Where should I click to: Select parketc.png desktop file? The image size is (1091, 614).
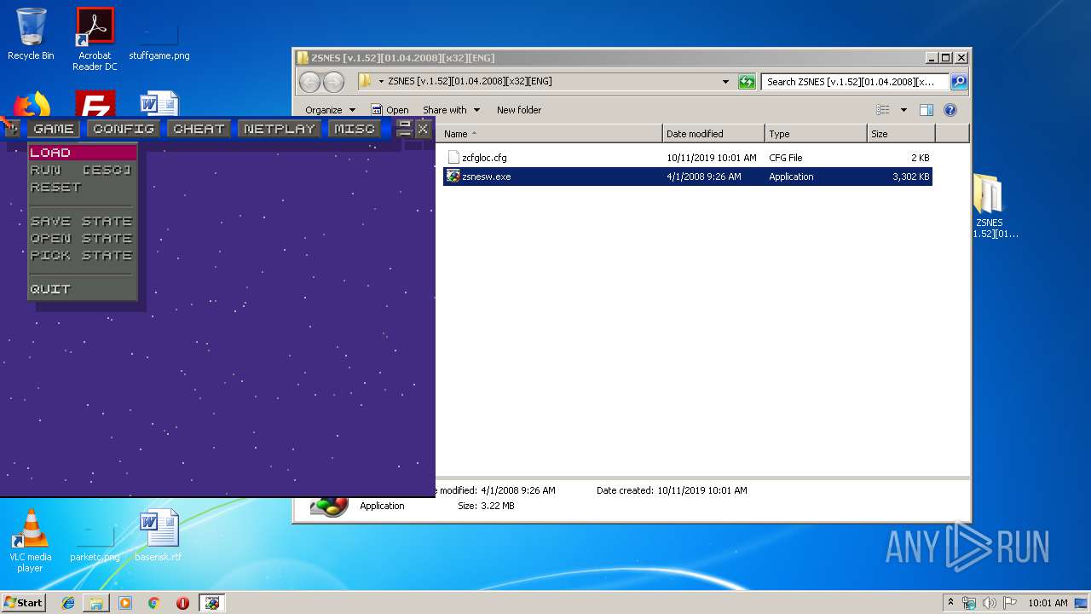tap(95, 543)
